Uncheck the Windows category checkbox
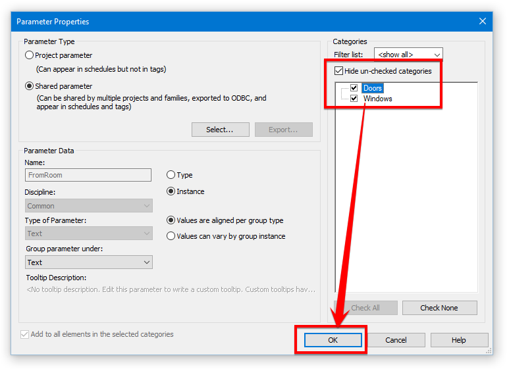Screen dimensions: 509x369 coord(354,98)
